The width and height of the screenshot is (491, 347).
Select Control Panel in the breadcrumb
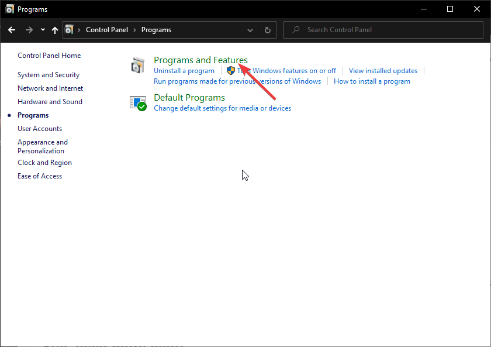pos(107,30)
